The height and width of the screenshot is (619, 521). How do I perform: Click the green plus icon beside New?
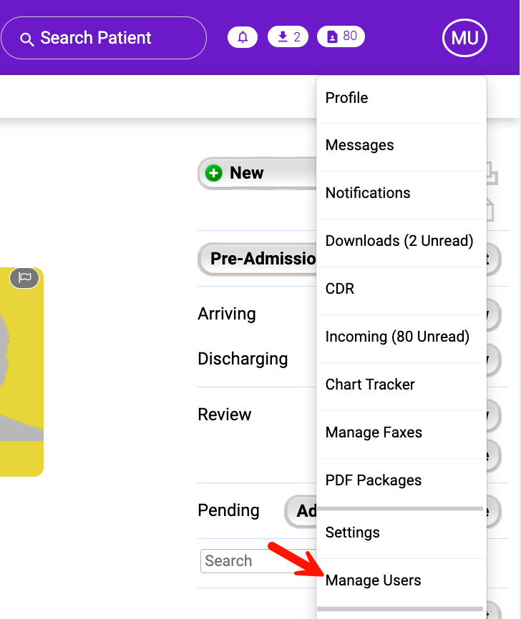click(x=213, y=173)
